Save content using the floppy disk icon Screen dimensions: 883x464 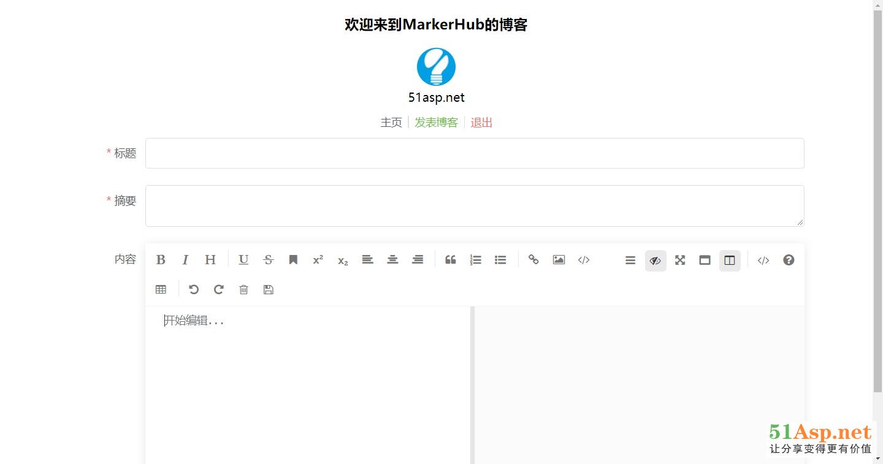point(268,289)
